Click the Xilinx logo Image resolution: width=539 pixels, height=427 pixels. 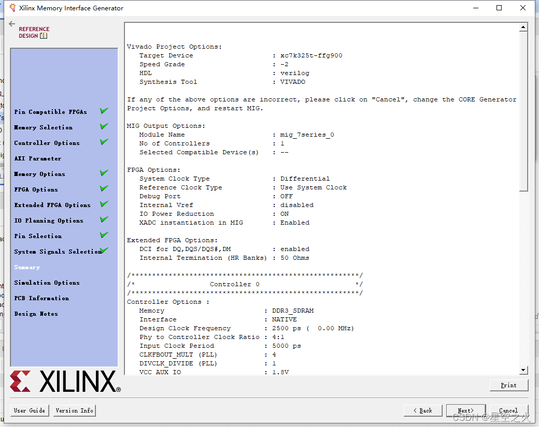pos(65,381)
